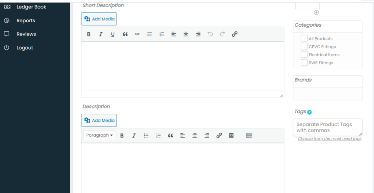Click Add Media above Short Description editor
The image size is (374, 193).
[99, 19]
